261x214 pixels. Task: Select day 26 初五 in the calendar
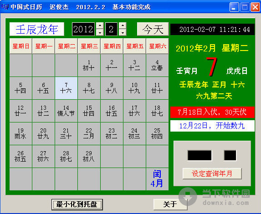coord(20,157)
